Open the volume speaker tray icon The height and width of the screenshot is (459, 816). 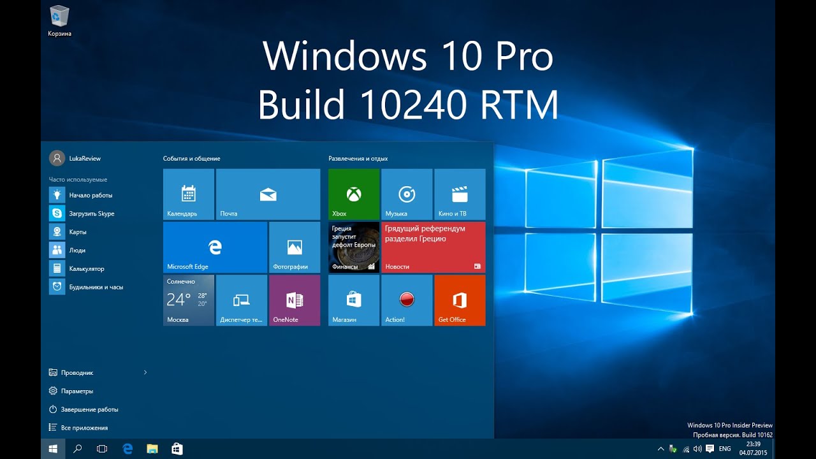(x=697, y=449)
